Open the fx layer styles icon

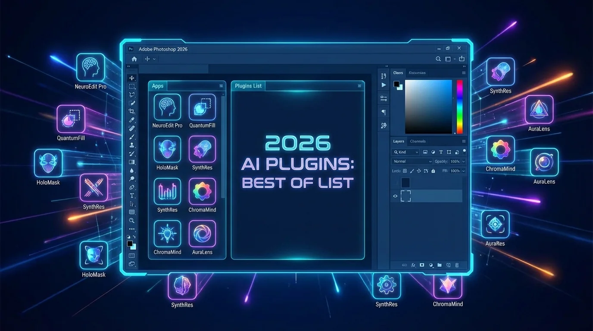pos(413,265)
